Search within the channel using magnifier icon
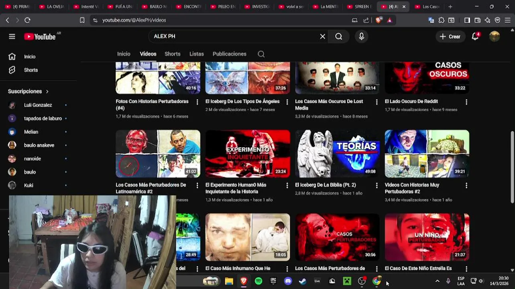This screenshot has width=515, height=289. tap(261, 54)
